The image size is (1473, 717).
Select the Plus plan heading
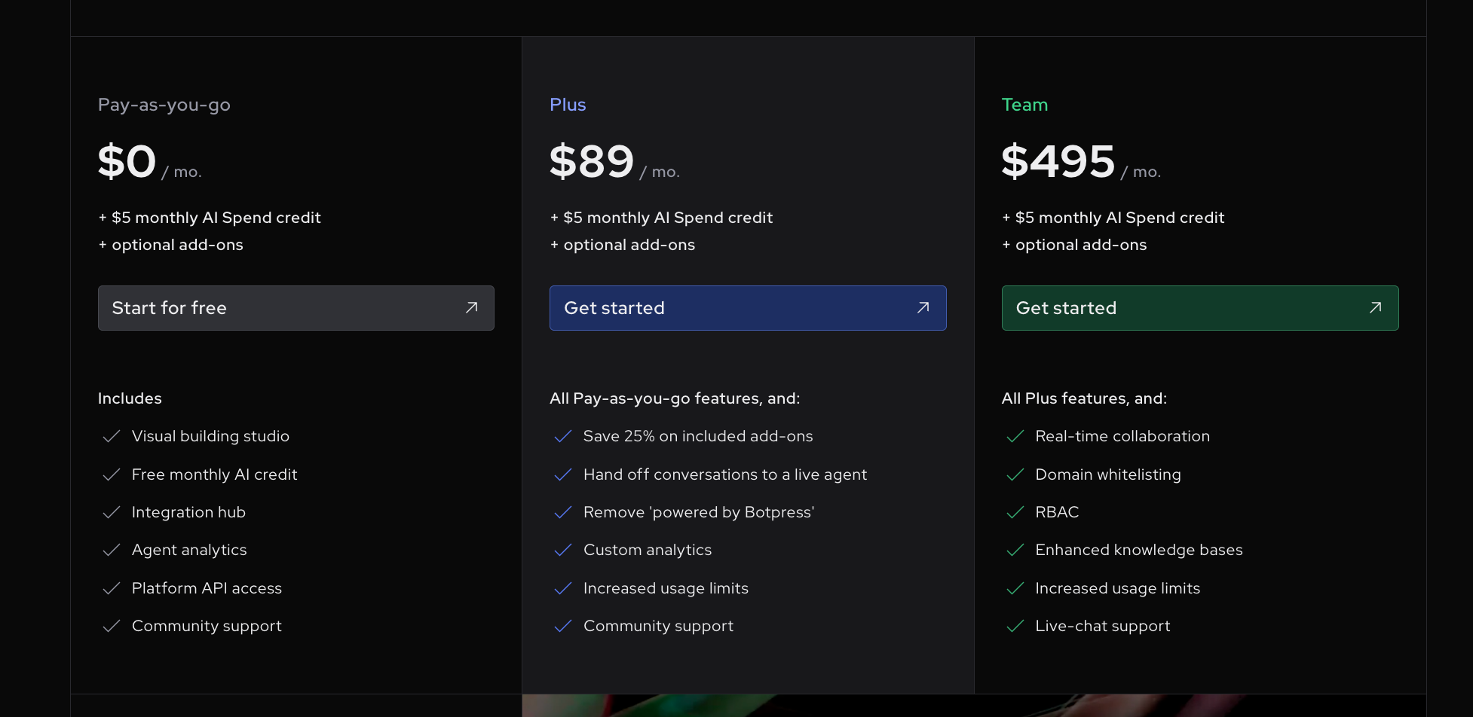(568, 105)
